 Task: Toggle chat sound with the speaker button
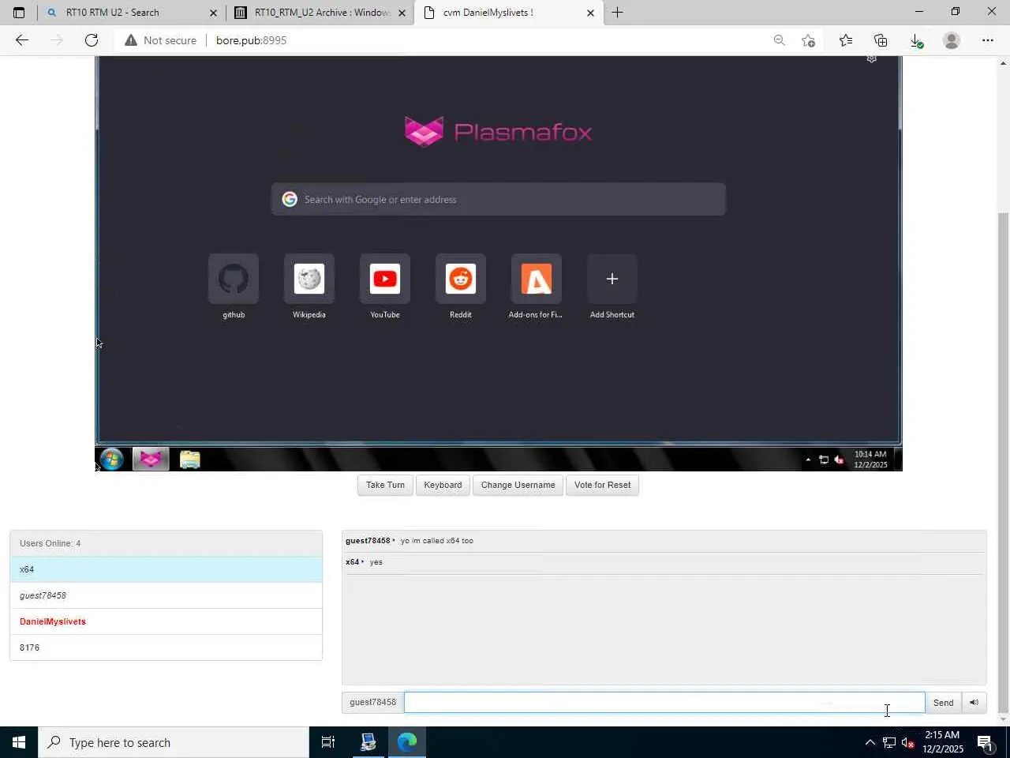(x=974, y=703)
